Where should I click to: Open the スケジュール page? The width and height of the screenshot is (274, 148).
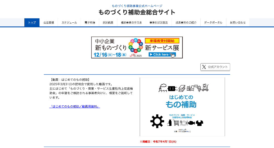(69, 22)
